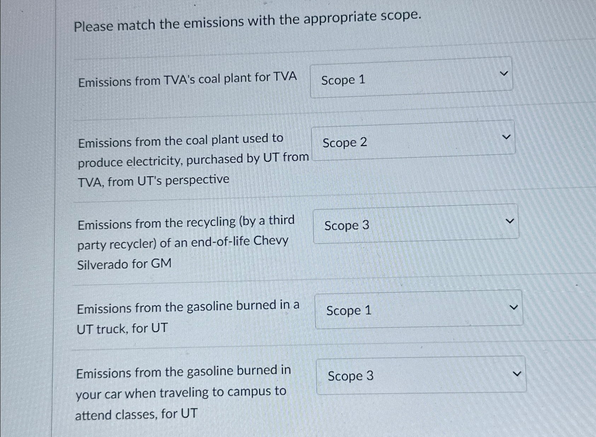596x437 pixels.
Task: Click the chevron beside Scope 3 for GM recycling
Action: click(510, 220)
